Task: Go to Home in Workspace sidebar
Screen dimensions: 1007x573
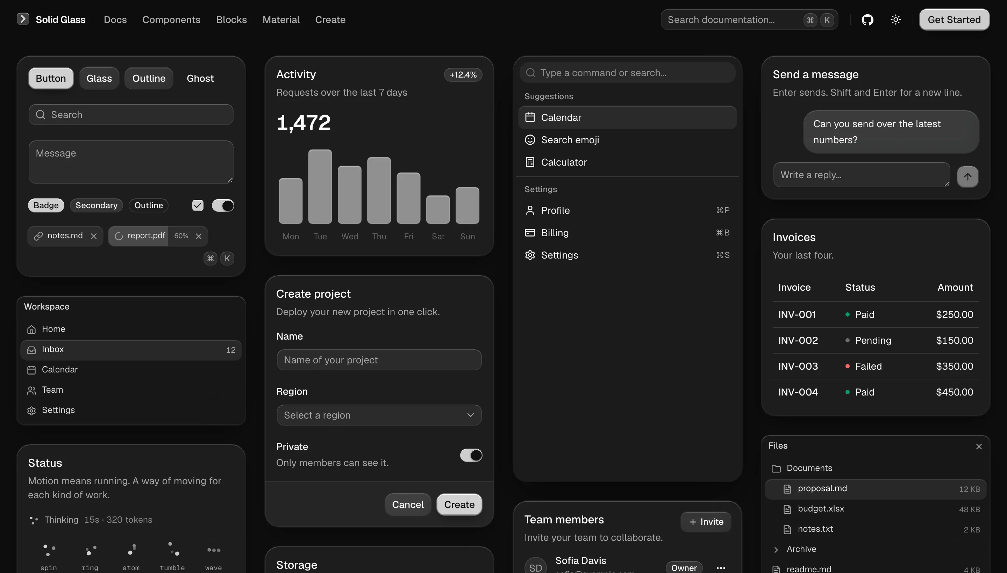Action: pos(131,329)
